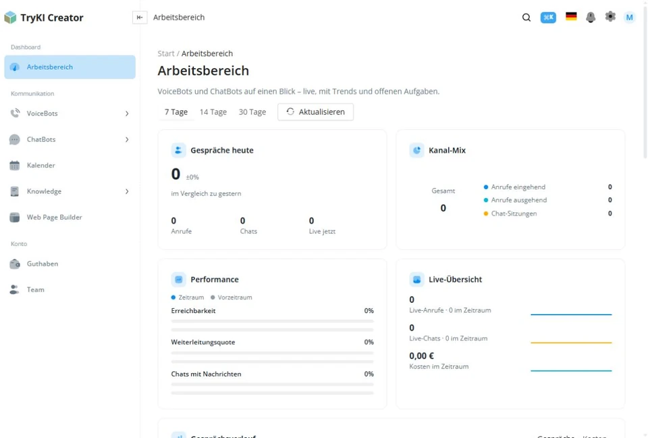Click the ChatBots speech bubble icon

[x=14, y=139]
